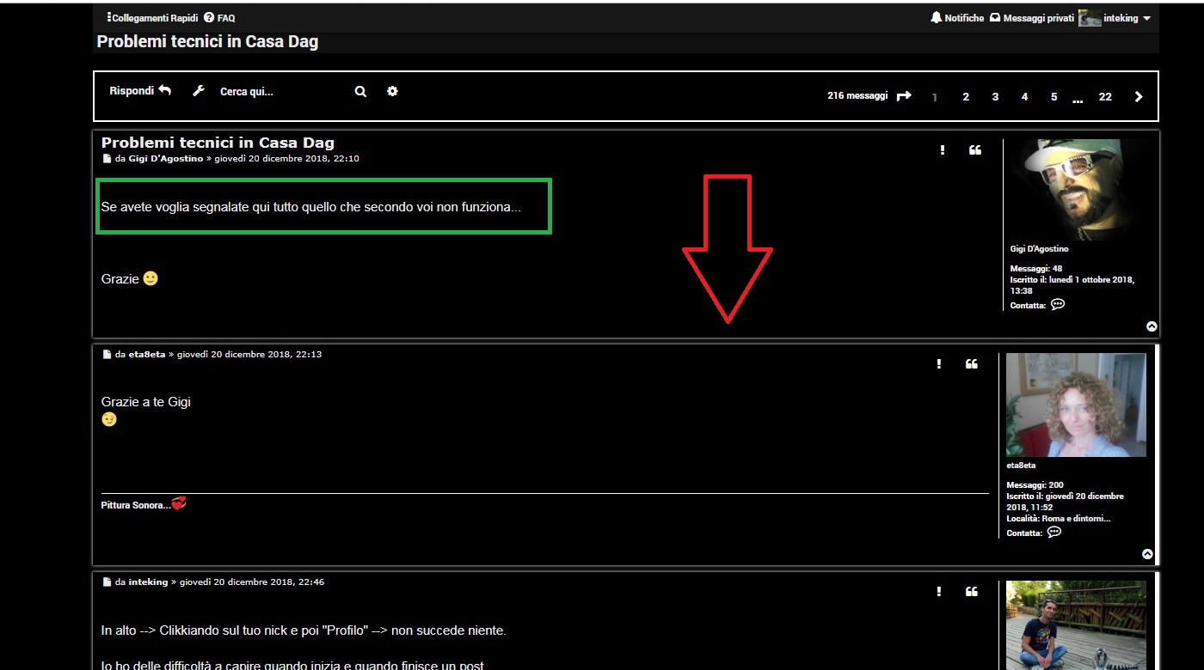Viewport: 1204px width, 670px height.
Task: Open eta8eta's username profile link
Action: click(x=147, y=354)
